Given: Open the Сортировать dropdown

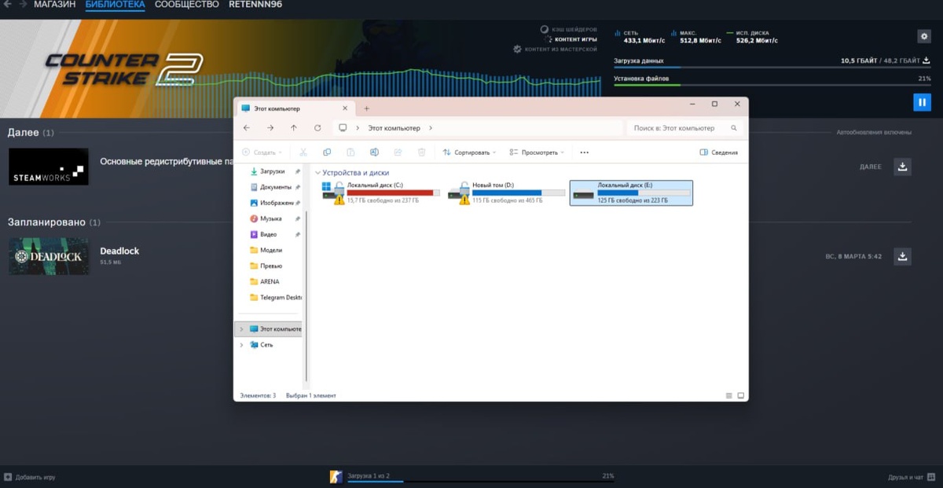Looking at the screenshot, I should tap(470, 152).
